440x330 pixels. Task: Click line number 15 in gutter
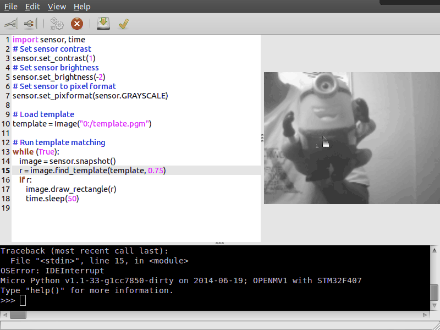pyautogui.click(x=5, y=170)
